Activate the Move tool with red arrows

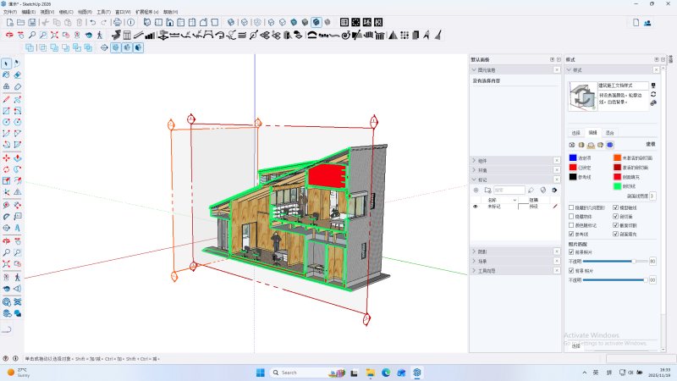pos(7,157)
